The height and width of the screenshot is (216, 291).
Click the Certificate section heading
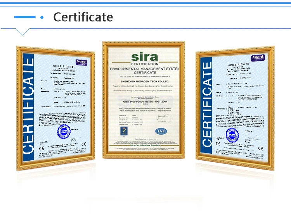tap(83, 17)
